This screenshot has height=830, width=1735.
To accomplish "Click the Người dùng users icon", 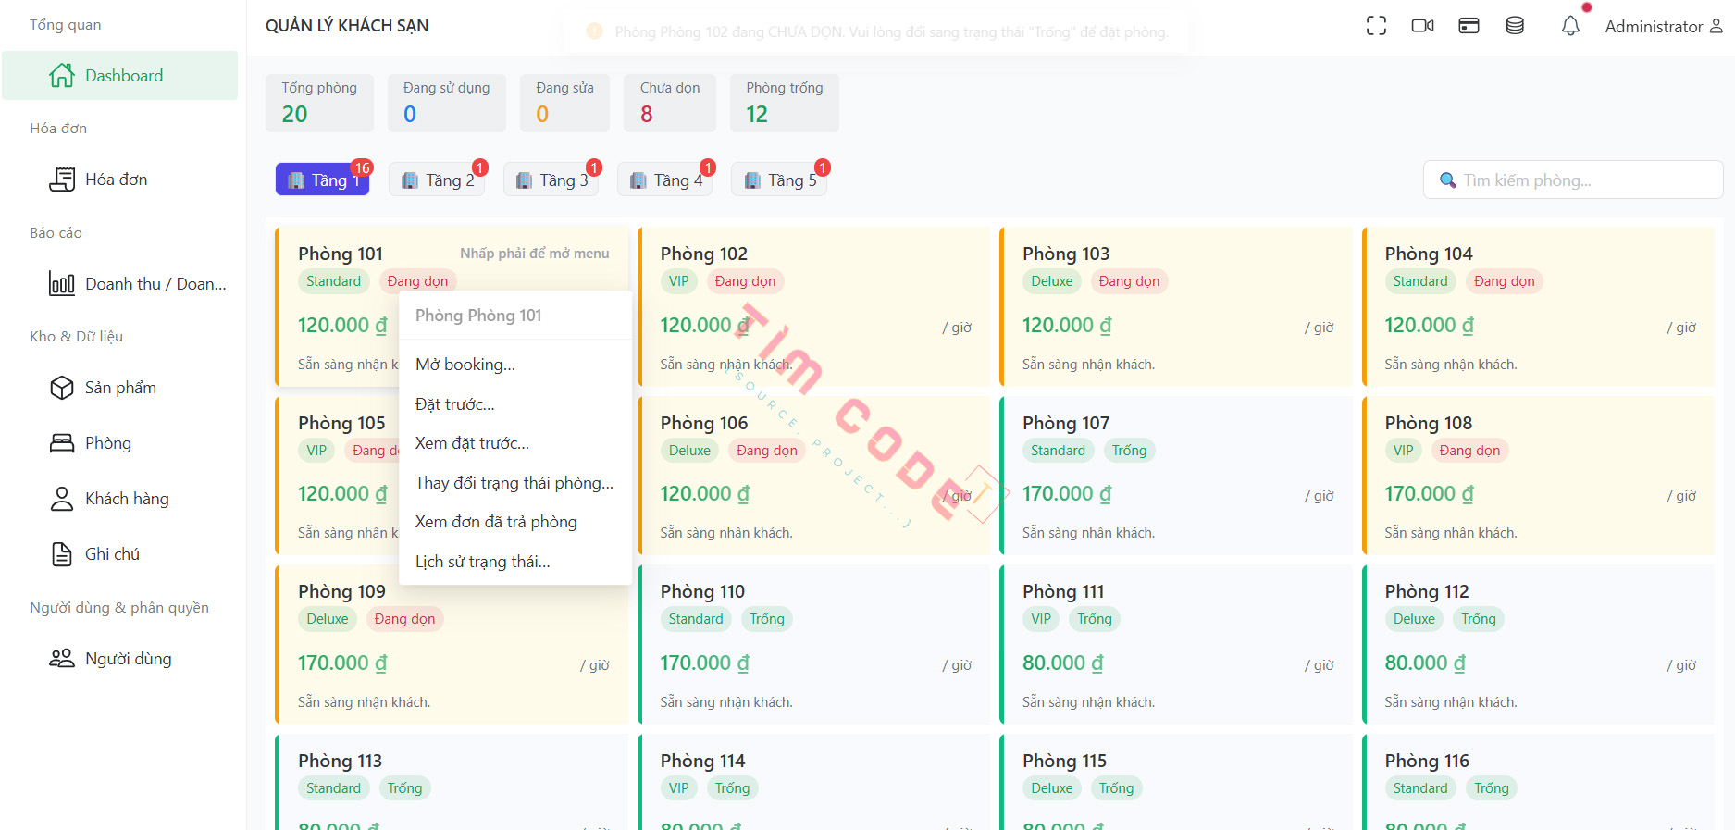I will pyautogui.click(x=62, y=659).
